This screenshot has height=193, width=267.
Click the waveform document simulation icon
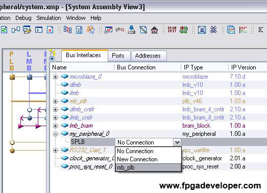tap(231, 30)
